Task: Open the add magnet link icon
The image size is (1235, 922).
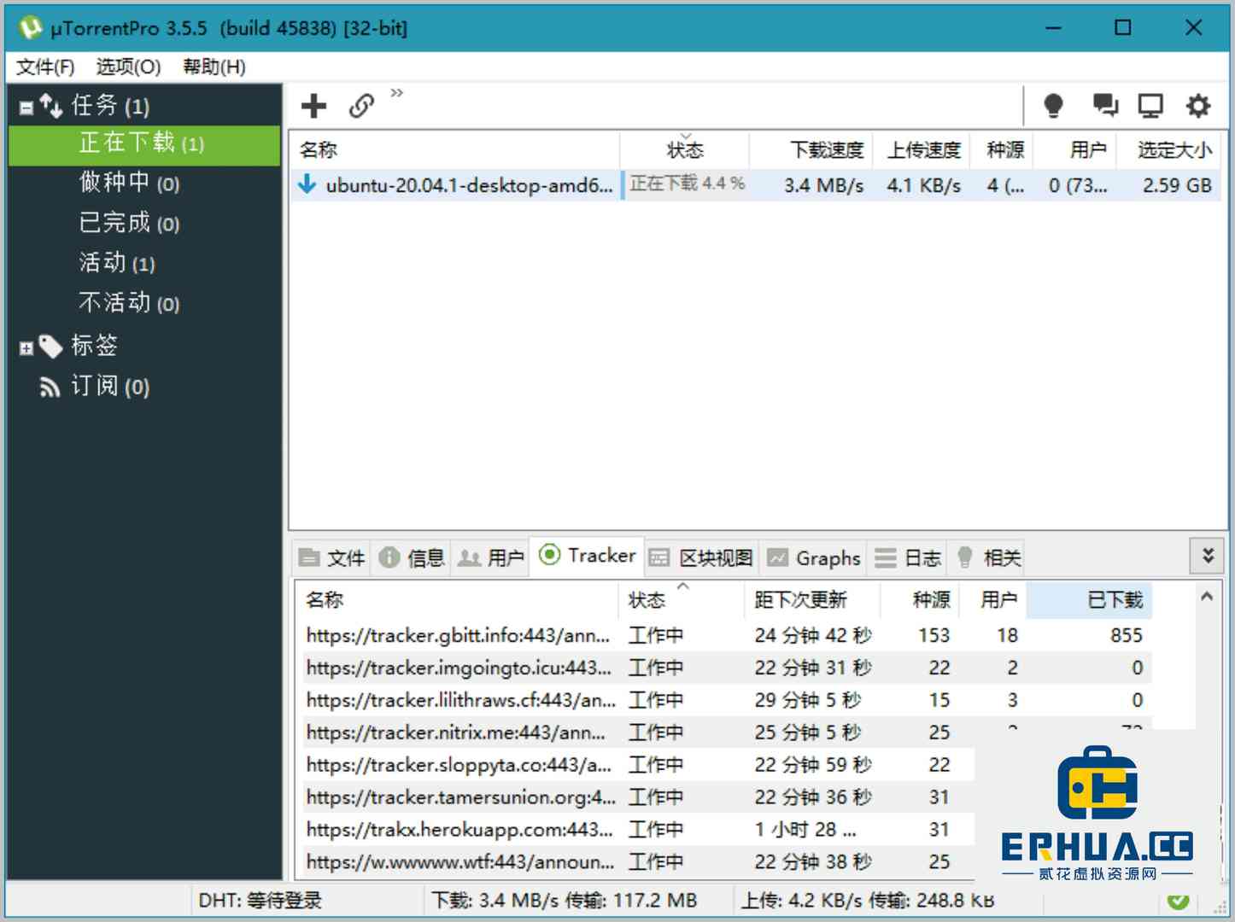Action: (x=362, y=106)
